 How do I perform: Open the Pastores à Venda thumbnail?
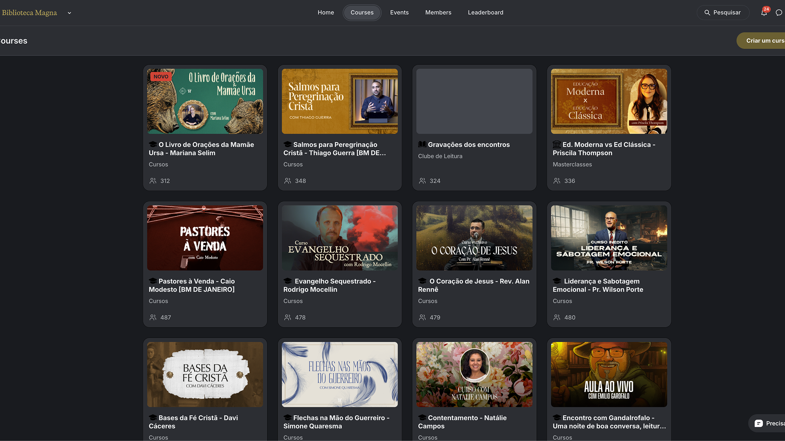pos(205,238)
